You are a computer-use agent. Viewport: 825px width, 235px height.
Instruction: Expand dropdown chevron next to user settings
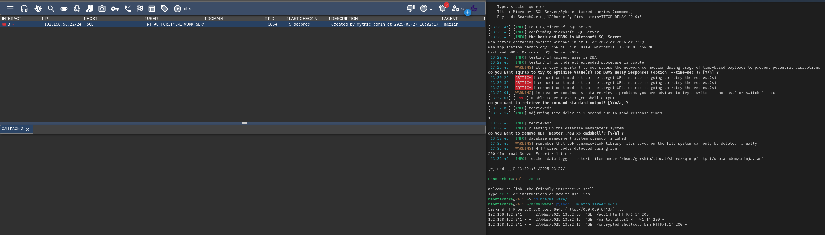(x=462, y=9)
